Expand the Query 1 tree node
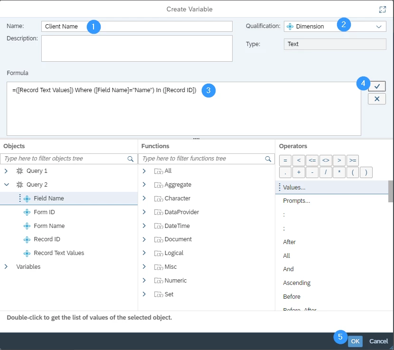 pos(6,171)
